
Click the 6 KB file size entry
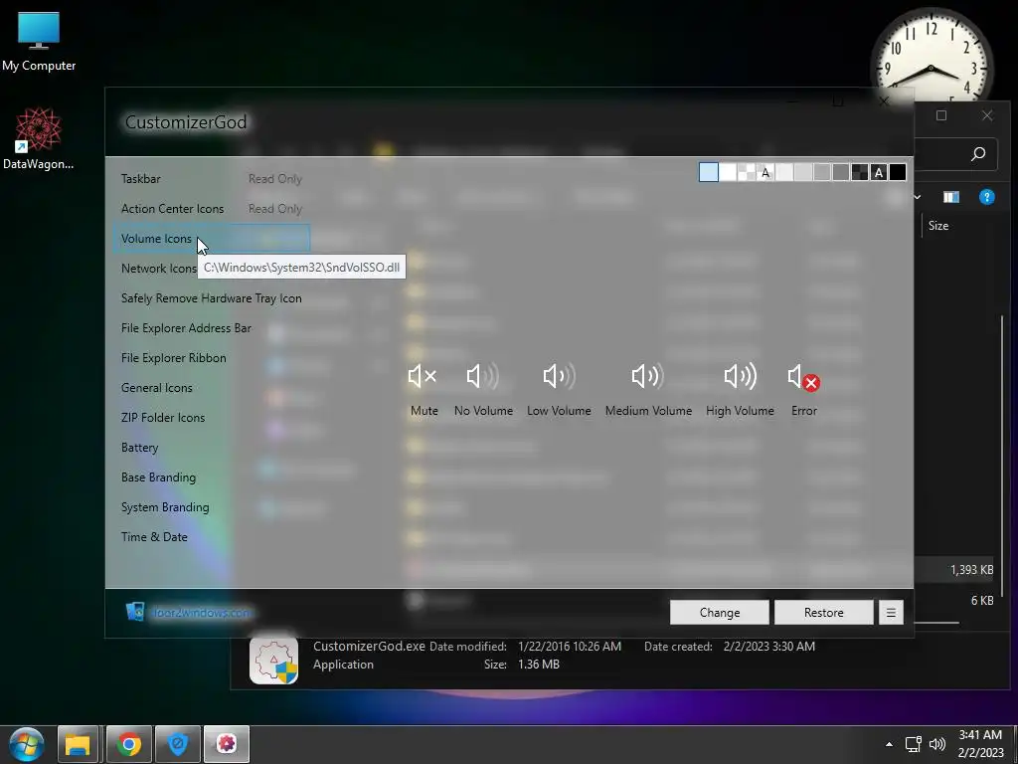pyautogui.click(x=981, y=600)
